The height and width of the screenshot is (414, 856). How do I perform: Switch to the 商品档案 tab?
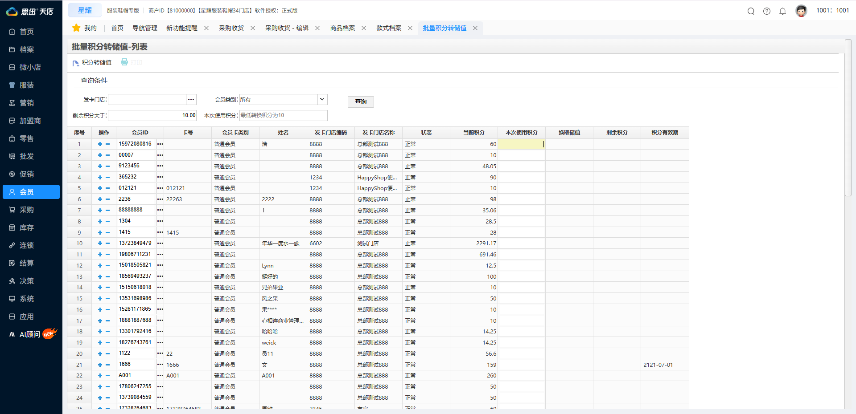pyautogui.click(x=342, y=28)
